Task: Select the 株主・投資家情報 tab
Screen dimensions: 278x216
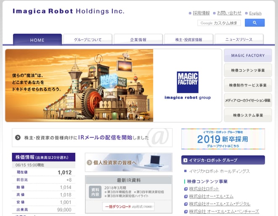Action: 189,39
